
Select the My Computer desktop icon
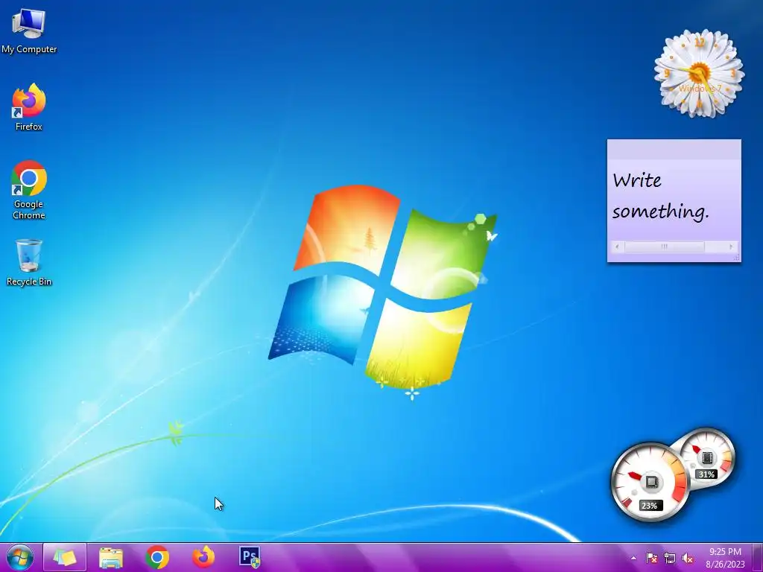pos(29,31)
